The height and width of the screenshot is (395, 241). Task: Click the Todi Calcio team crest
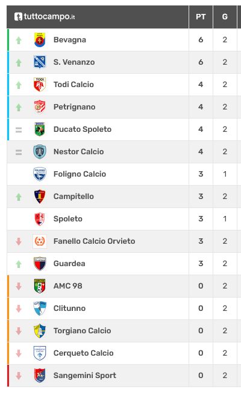pyautogui.click(x=40, y=85)
